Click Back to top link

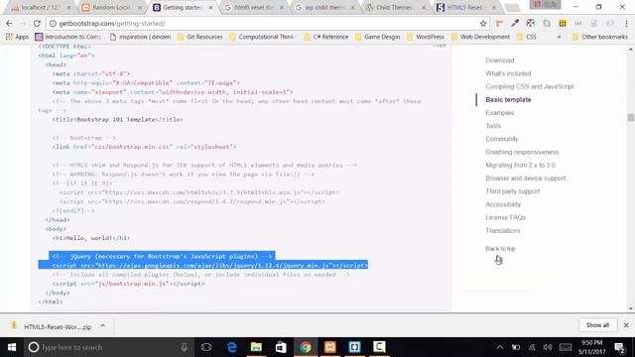point(500,249)
